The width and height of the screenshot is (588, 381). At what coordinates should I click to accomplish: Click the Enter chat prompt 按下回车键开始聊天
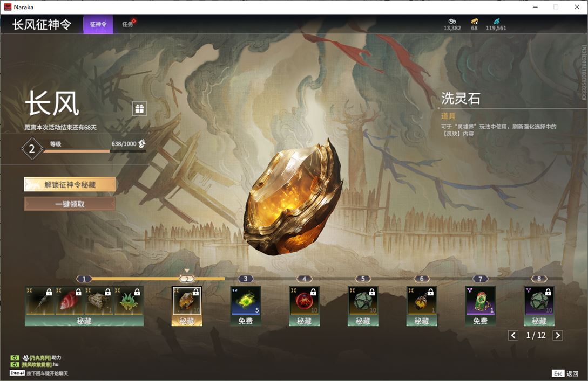click(x=39, y=373)
